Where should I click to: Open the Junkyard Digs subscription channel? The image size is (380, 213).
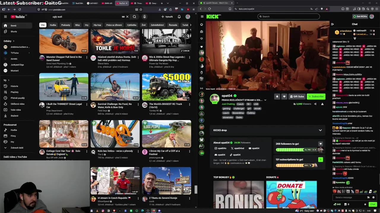17,64
